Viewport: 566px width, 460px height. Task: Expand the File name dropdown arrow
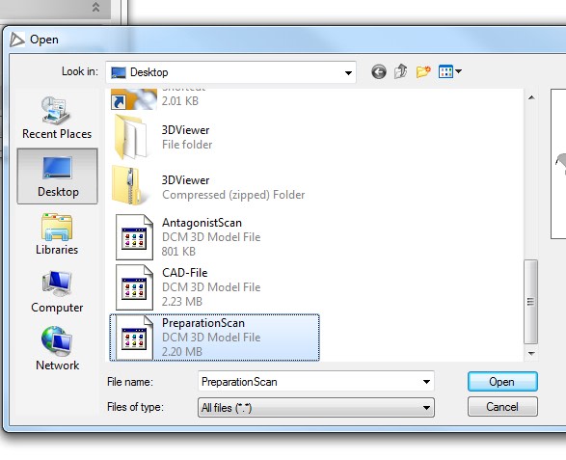426,382
